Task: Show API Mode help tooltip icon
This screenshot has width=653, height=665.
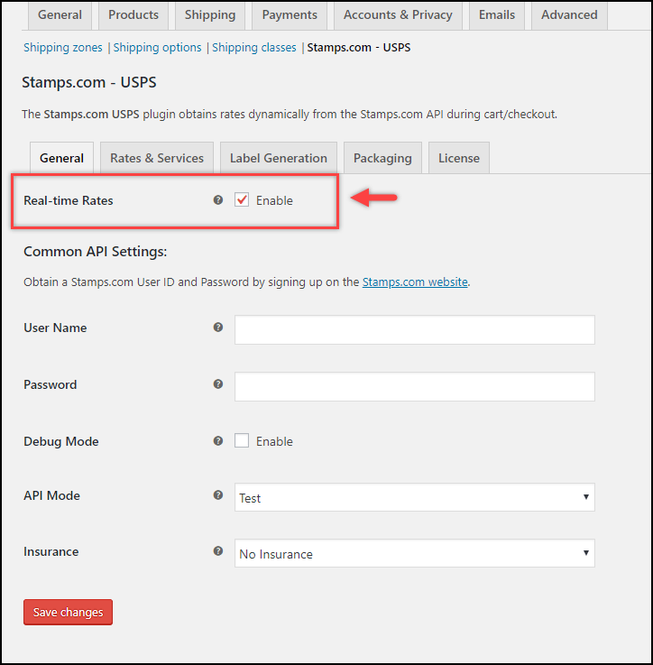Action: 218,495
